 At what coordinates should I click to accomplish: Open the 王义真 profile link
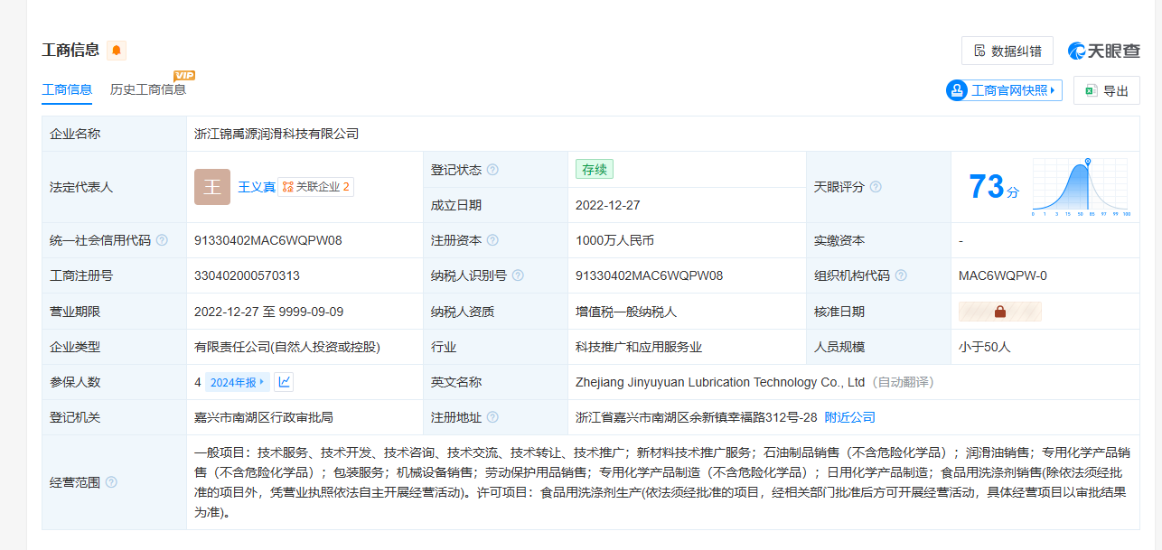(x=256, y=187)
